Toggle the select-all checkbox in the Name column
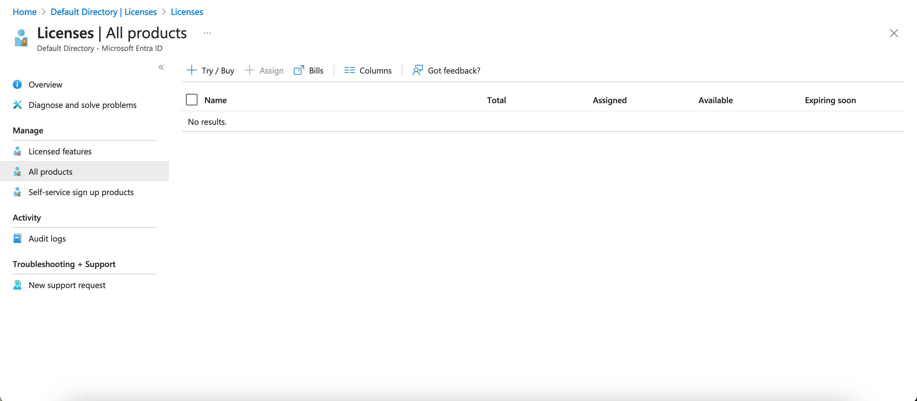Viewport: 917px width, 401px height. (191, 100)
